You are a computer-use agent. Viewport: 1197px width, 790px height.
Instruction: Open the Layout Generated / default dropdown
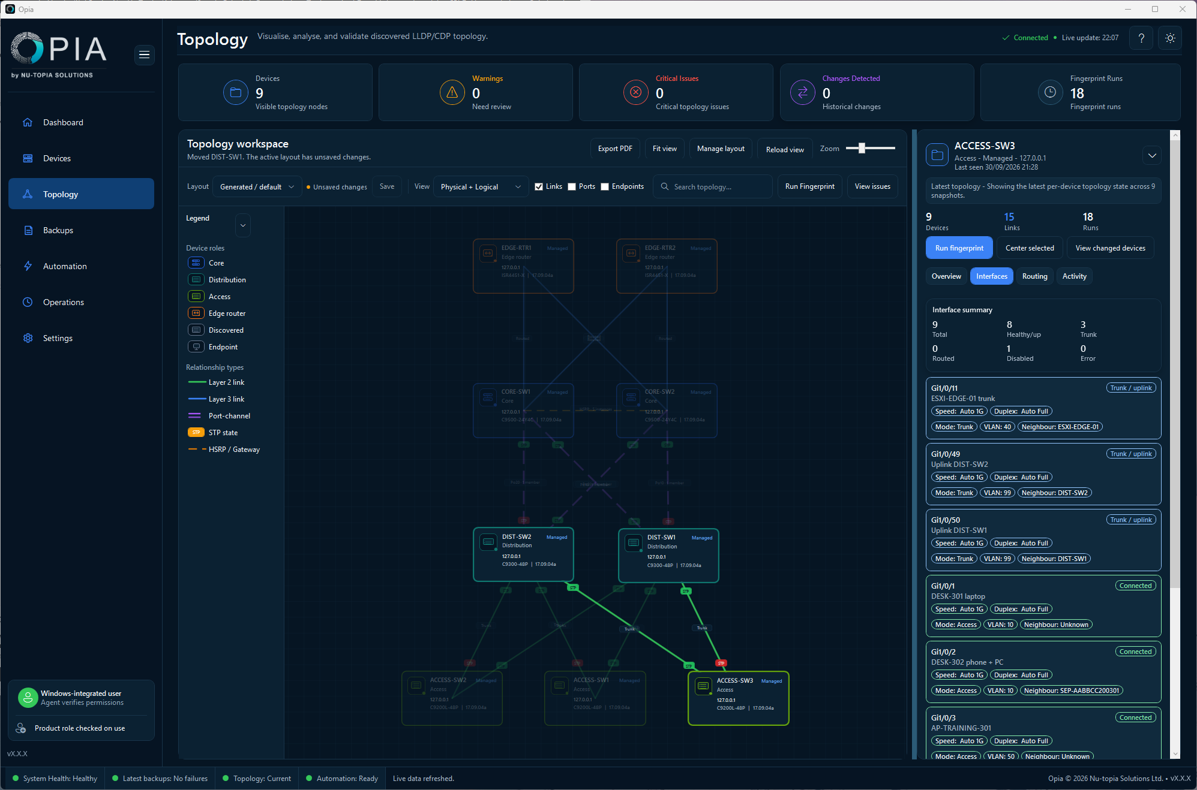point(257,187)
